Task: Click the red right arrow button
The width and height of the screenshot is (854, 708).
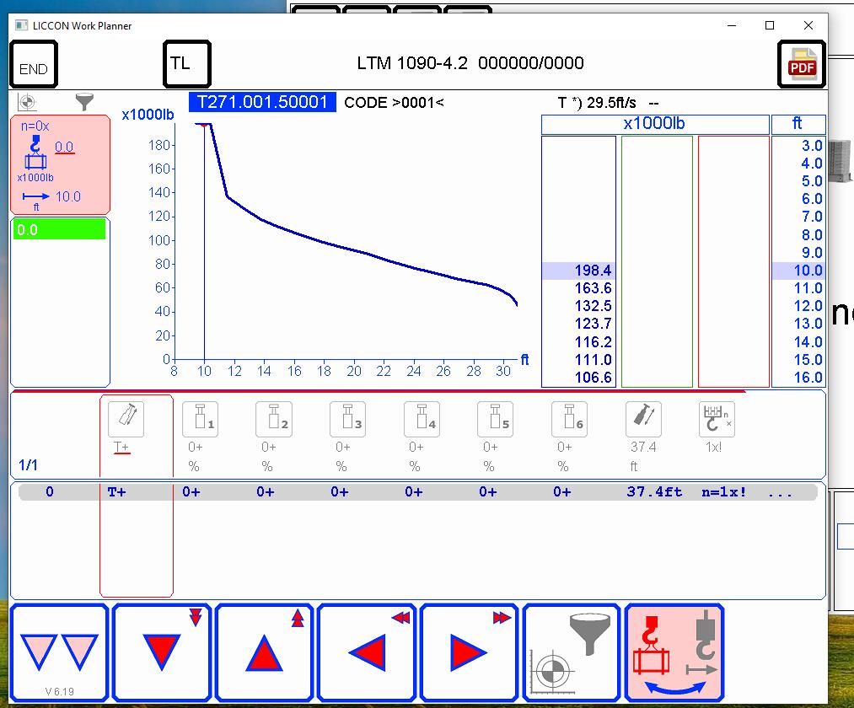Action: tap(470, 652)
